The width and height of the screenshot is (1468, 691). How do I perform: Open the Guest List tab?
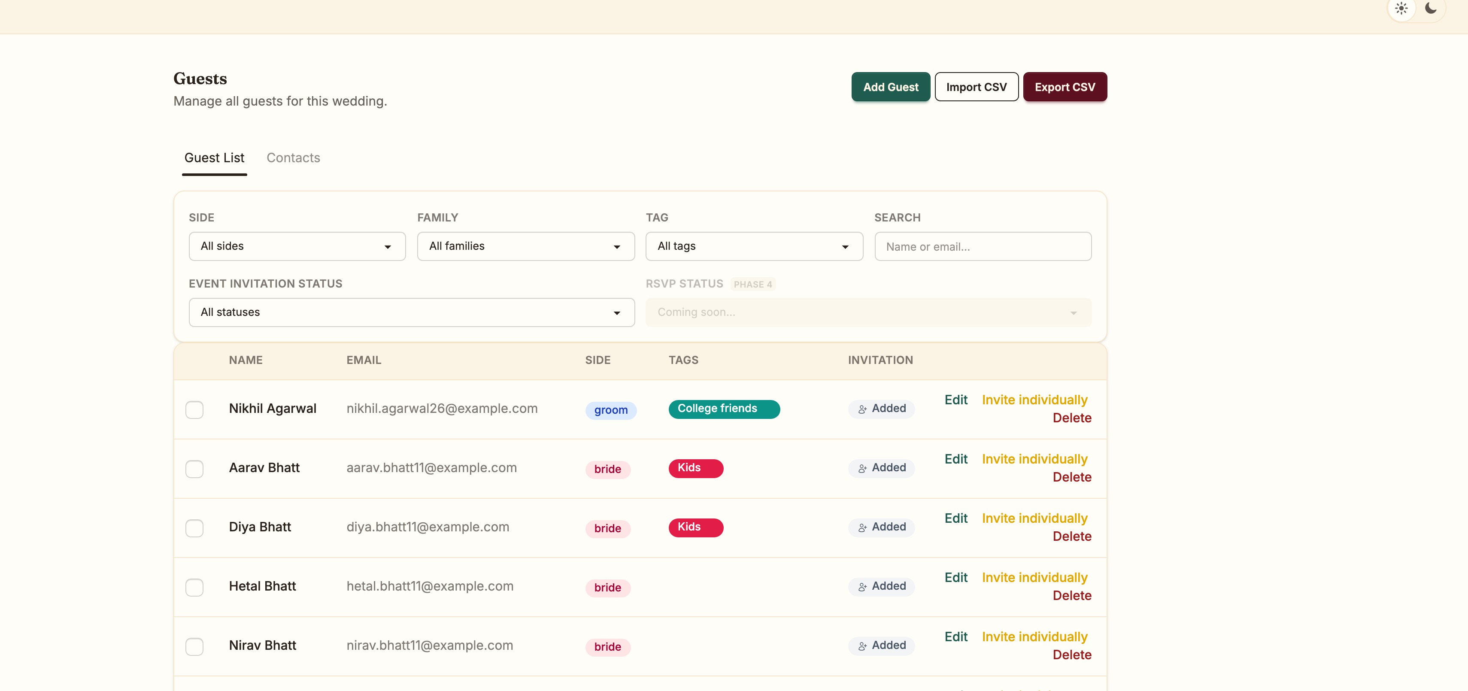click(214, 158)
